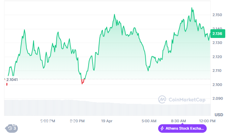This screenshot has width=232, height=133.
Task: Select the 12:00 PM time axis label
Action: click(207, 121)
